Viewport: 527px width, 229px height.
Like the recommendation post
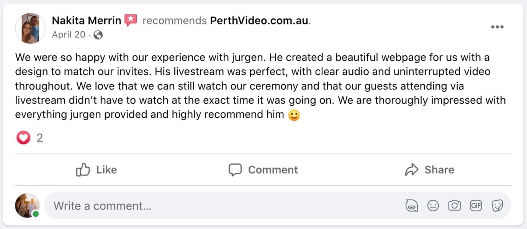97,170
